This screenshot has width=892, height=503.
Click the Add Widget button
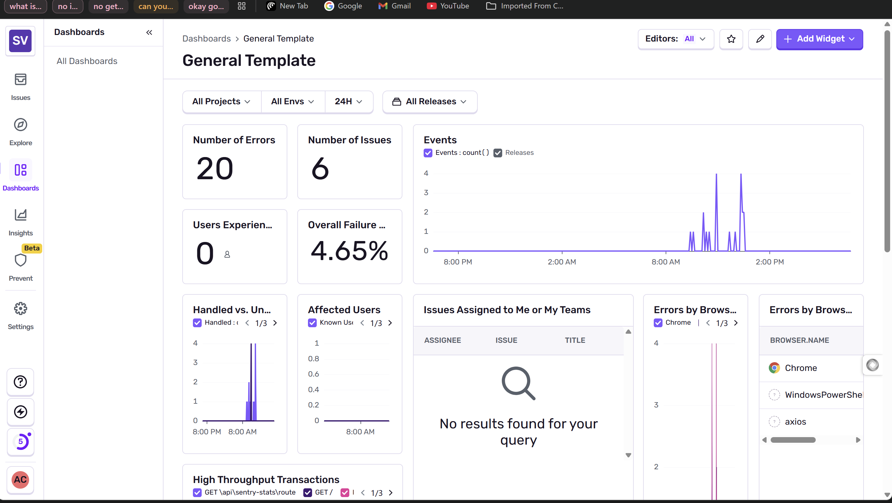819,39
